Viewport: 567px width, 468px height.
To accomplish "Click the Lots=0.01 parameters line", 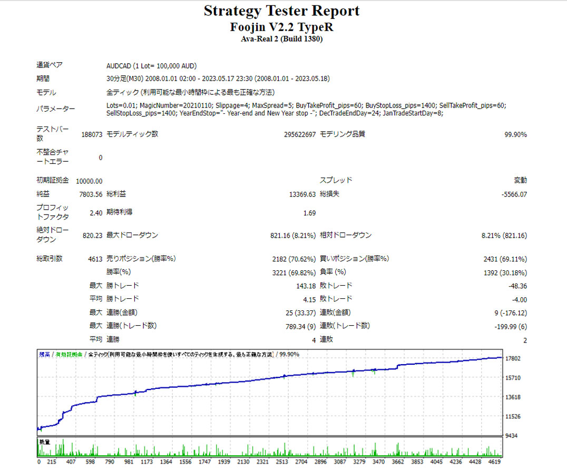I will [306, 105].
